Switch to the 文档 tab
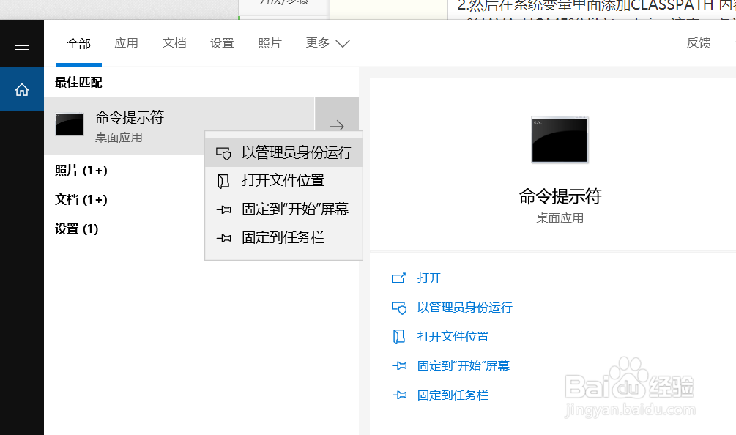The height and width of the screenshot is (435, 736). (174, 43)
